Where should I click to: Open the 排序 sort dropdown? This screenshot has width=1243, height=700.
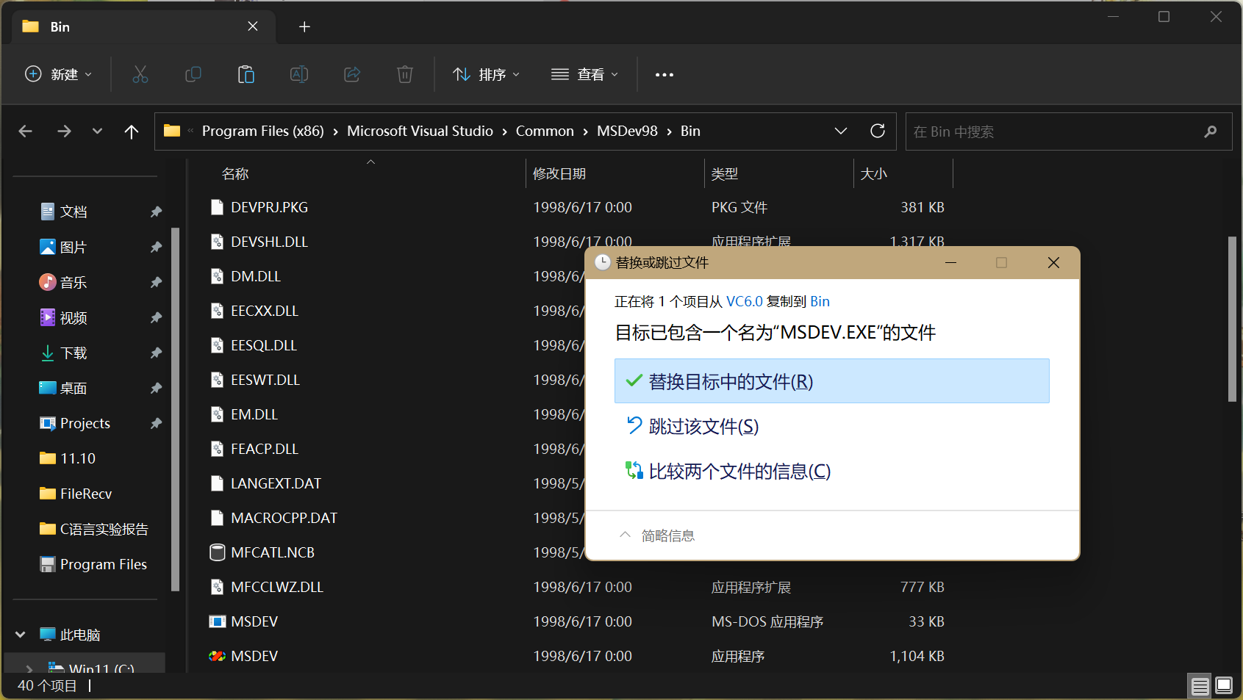tap(486, 74)
